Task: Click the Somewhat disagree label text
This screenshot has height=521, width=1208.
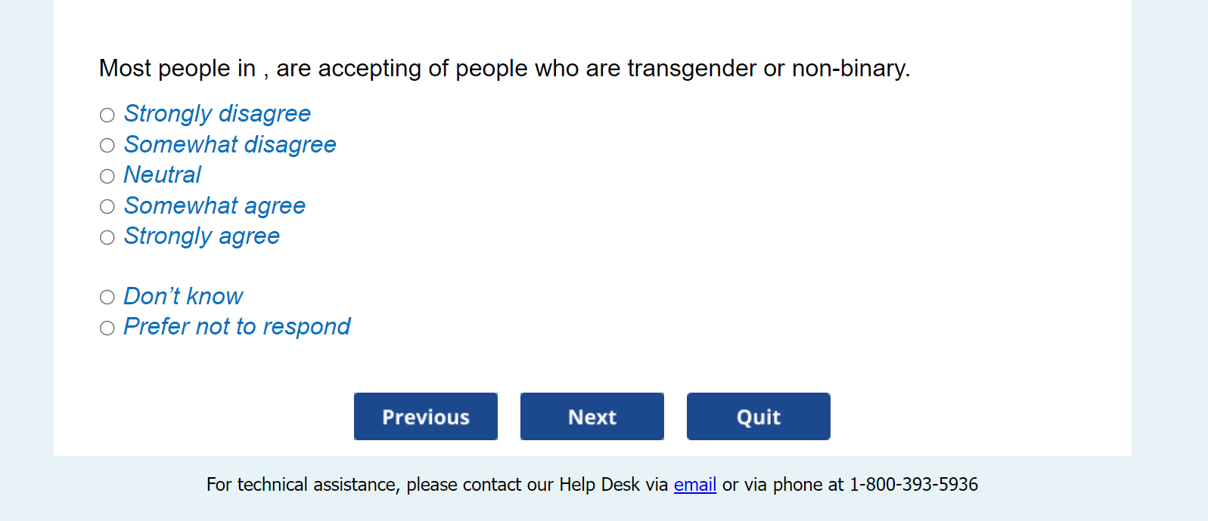Action: (x=230, y=144)
